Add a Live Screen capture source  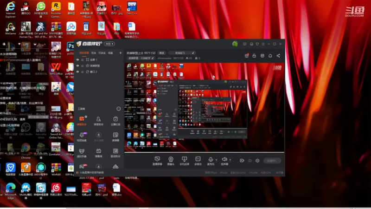(x=157, y=161)
